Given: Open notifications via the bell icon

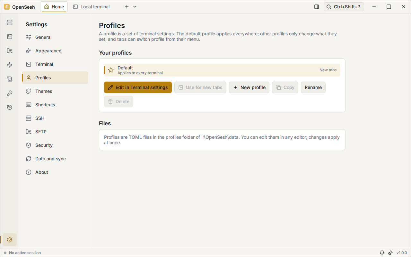Looking at the screenshot, I should pyautogui.click(x=382, y=253).
